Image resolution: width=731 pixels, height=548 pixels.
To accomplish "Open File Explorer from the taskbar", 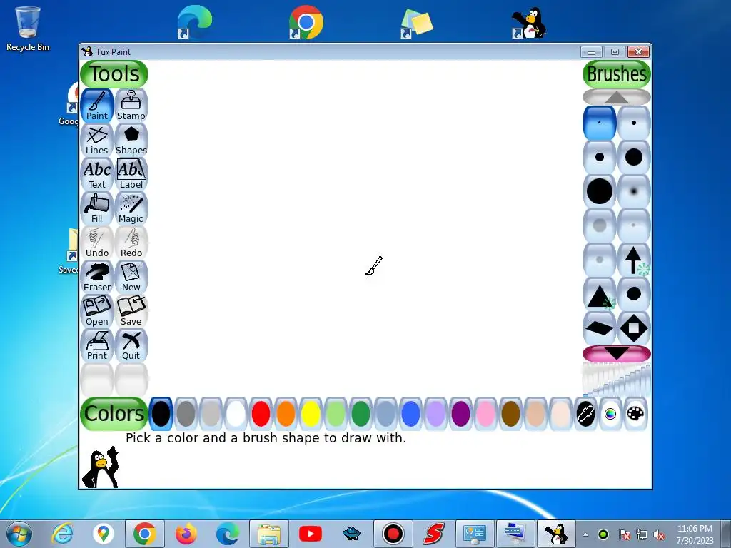I will [x=269, y=534].
